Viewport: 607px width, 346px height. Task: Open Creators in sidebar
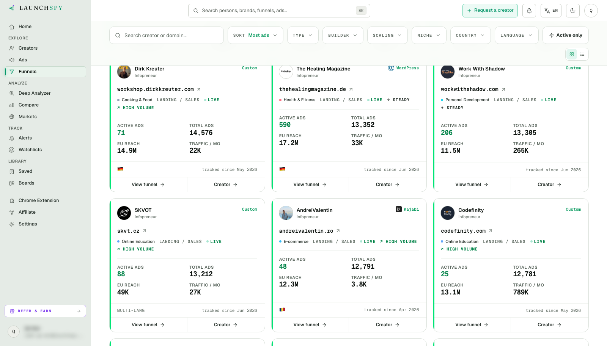(x=45, y=48)
